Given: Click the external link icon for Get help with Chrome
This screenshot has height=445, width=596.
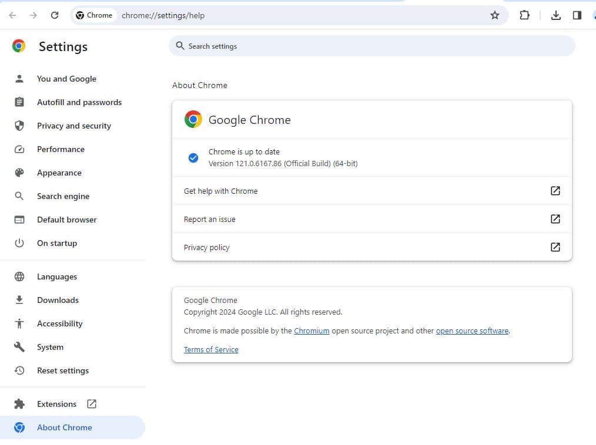Looking at the screenshot, I should [555, 191].
